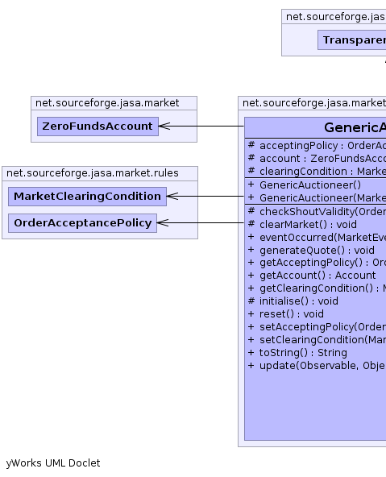Click the arrowhead pointing to MarketClearingCondition
The width and height of the screenshot is (386, 477).
click(x=172, y=197)
